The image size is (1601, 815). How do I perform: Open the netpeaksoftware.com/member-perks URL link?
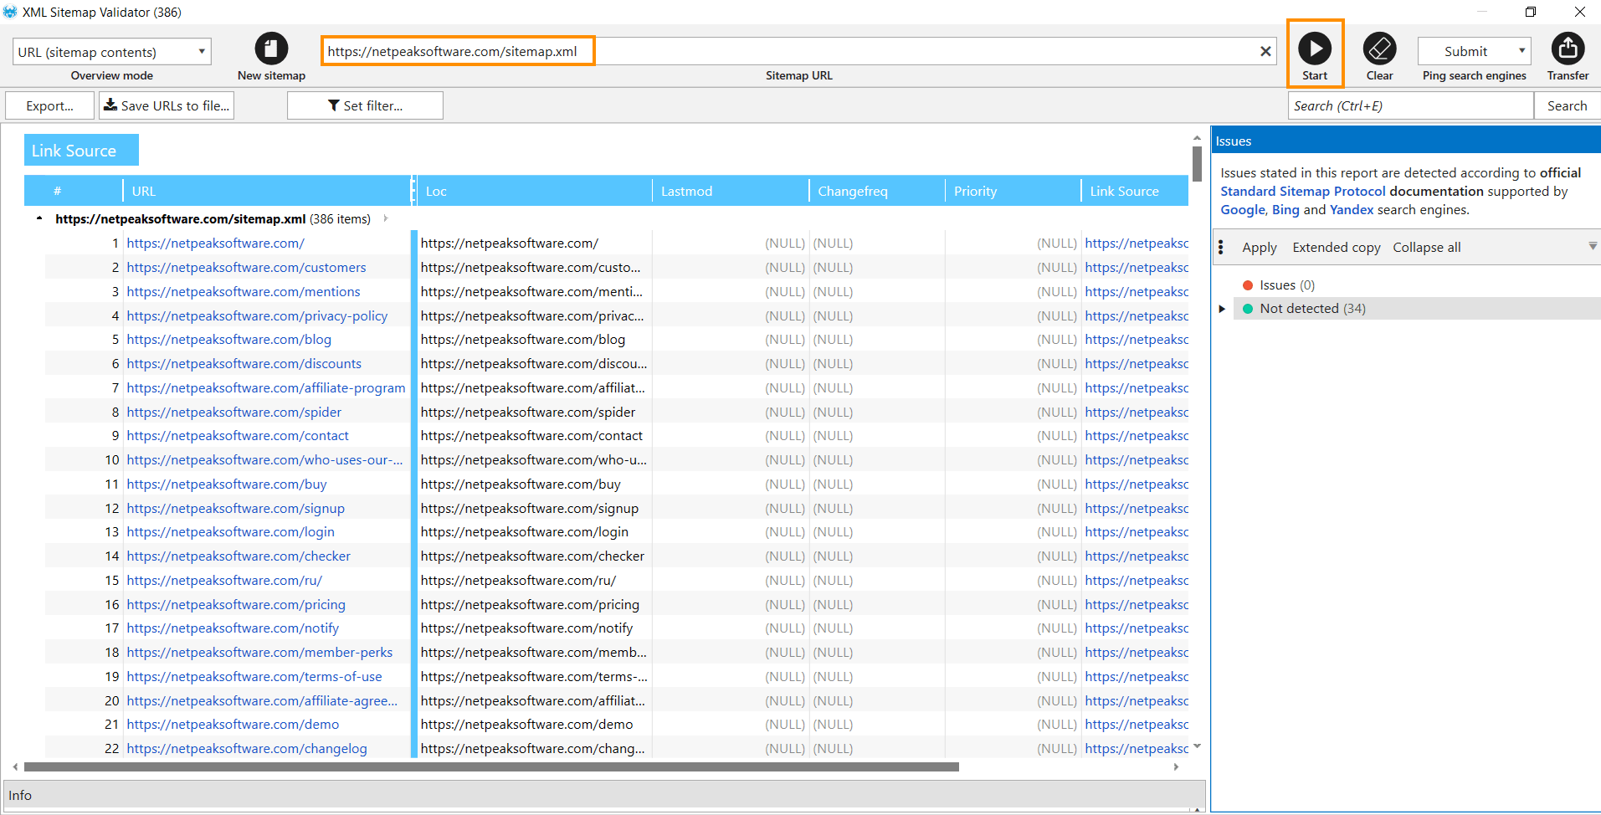259,652
